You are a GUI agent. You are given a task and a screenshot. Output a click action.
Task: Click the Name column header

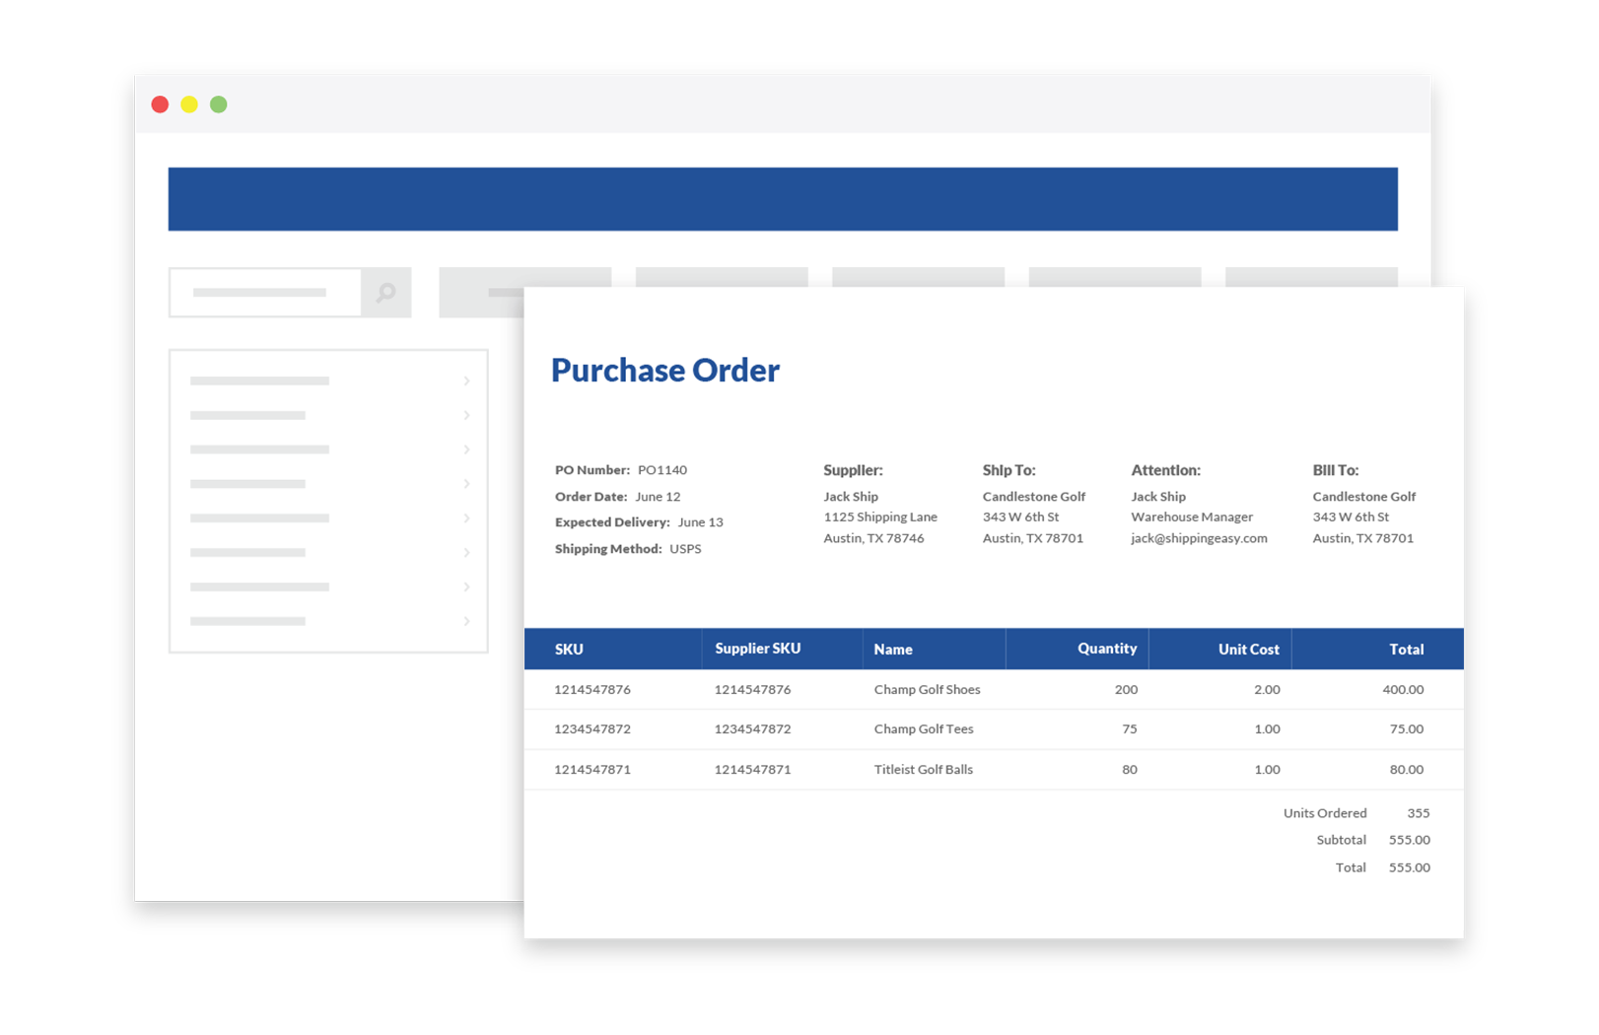pyautogui.click(x=893, y=650)
